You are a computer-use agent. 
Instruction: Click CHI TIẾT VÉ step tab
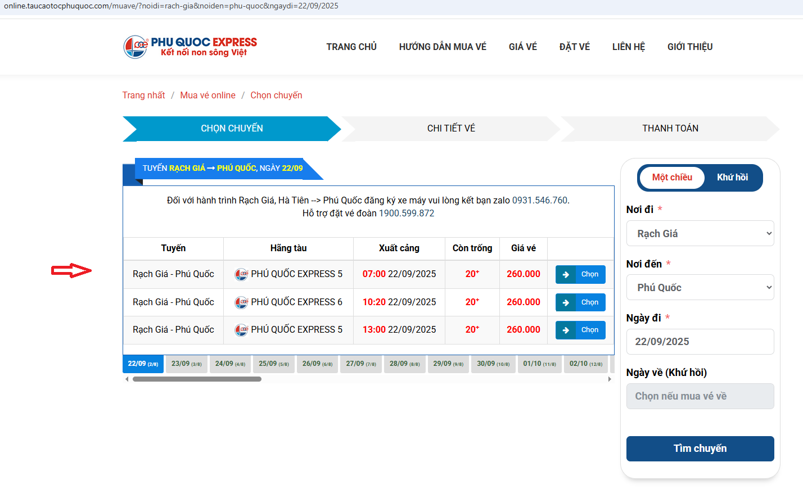coord(451,129)
